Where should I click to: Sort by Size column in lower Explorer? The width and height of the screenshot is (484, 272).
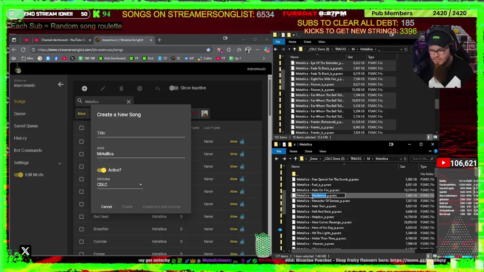tap(402, 167)
